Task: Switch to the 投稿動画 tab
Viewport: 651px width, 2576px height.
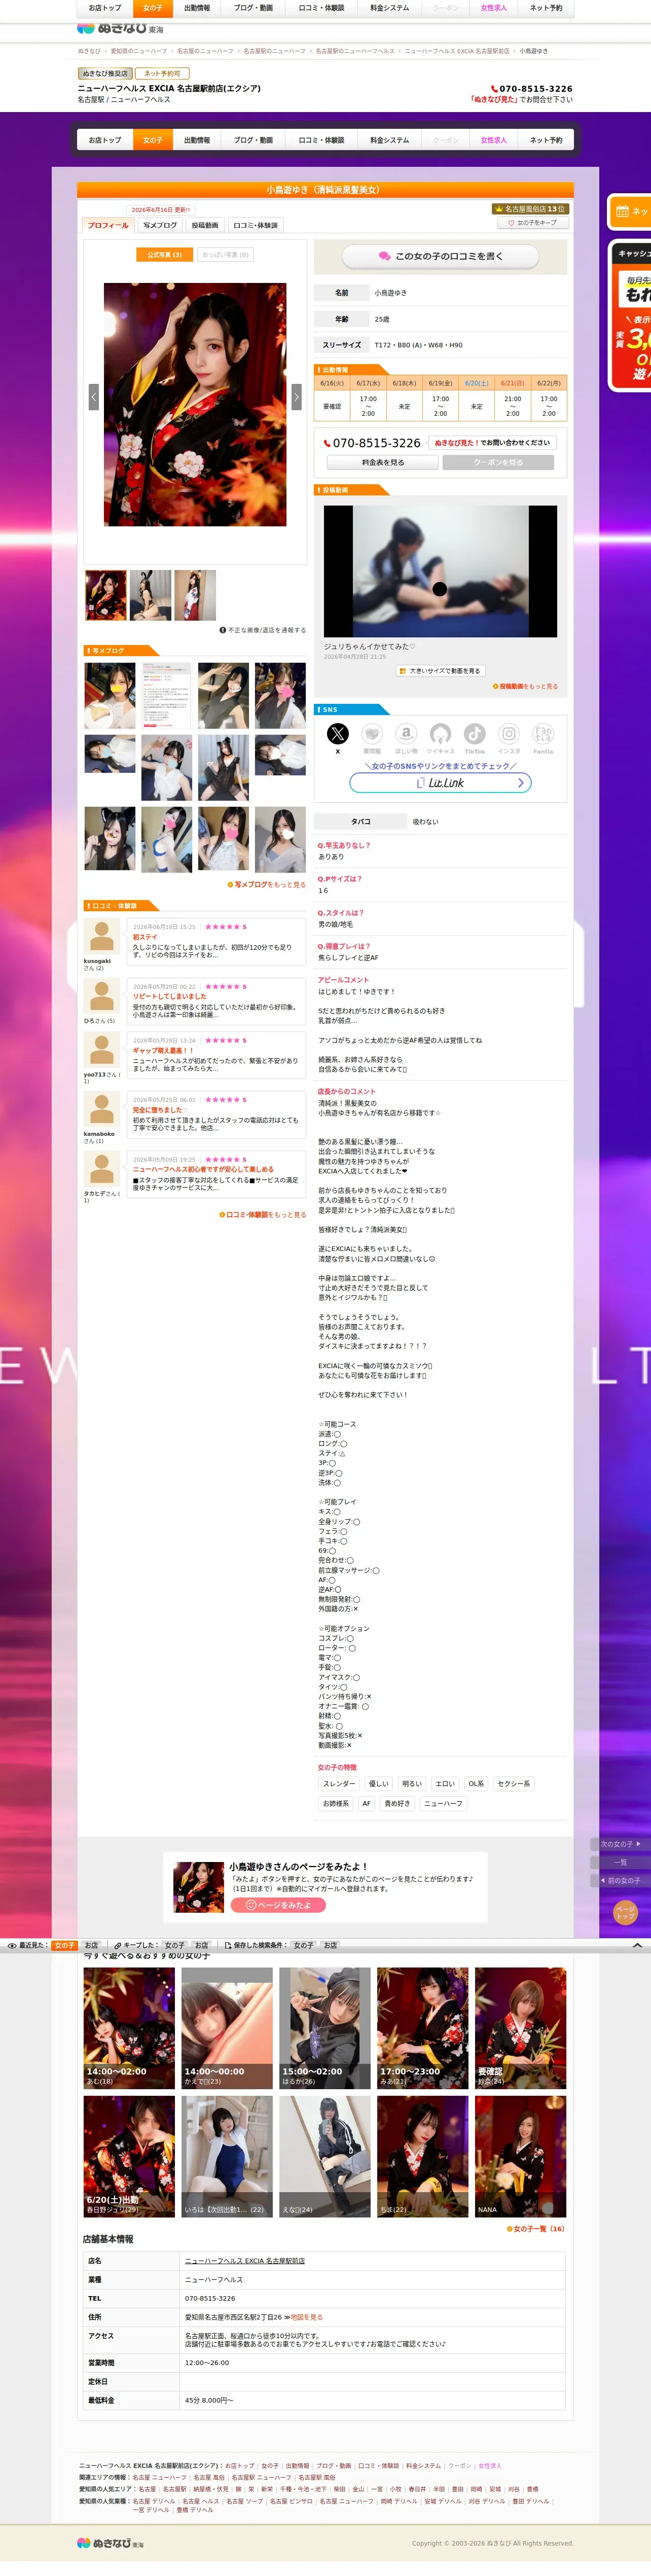Action: coord(205,225)
